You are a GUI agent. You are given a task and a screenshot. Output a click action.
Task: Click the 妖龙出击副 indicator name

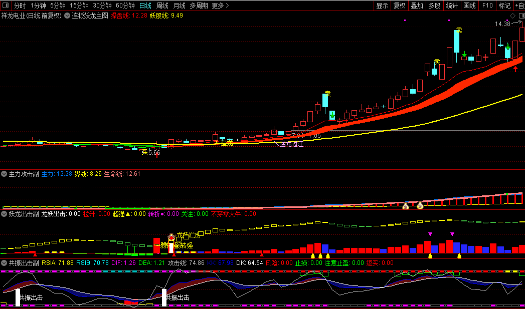click(x=24, y=214)
